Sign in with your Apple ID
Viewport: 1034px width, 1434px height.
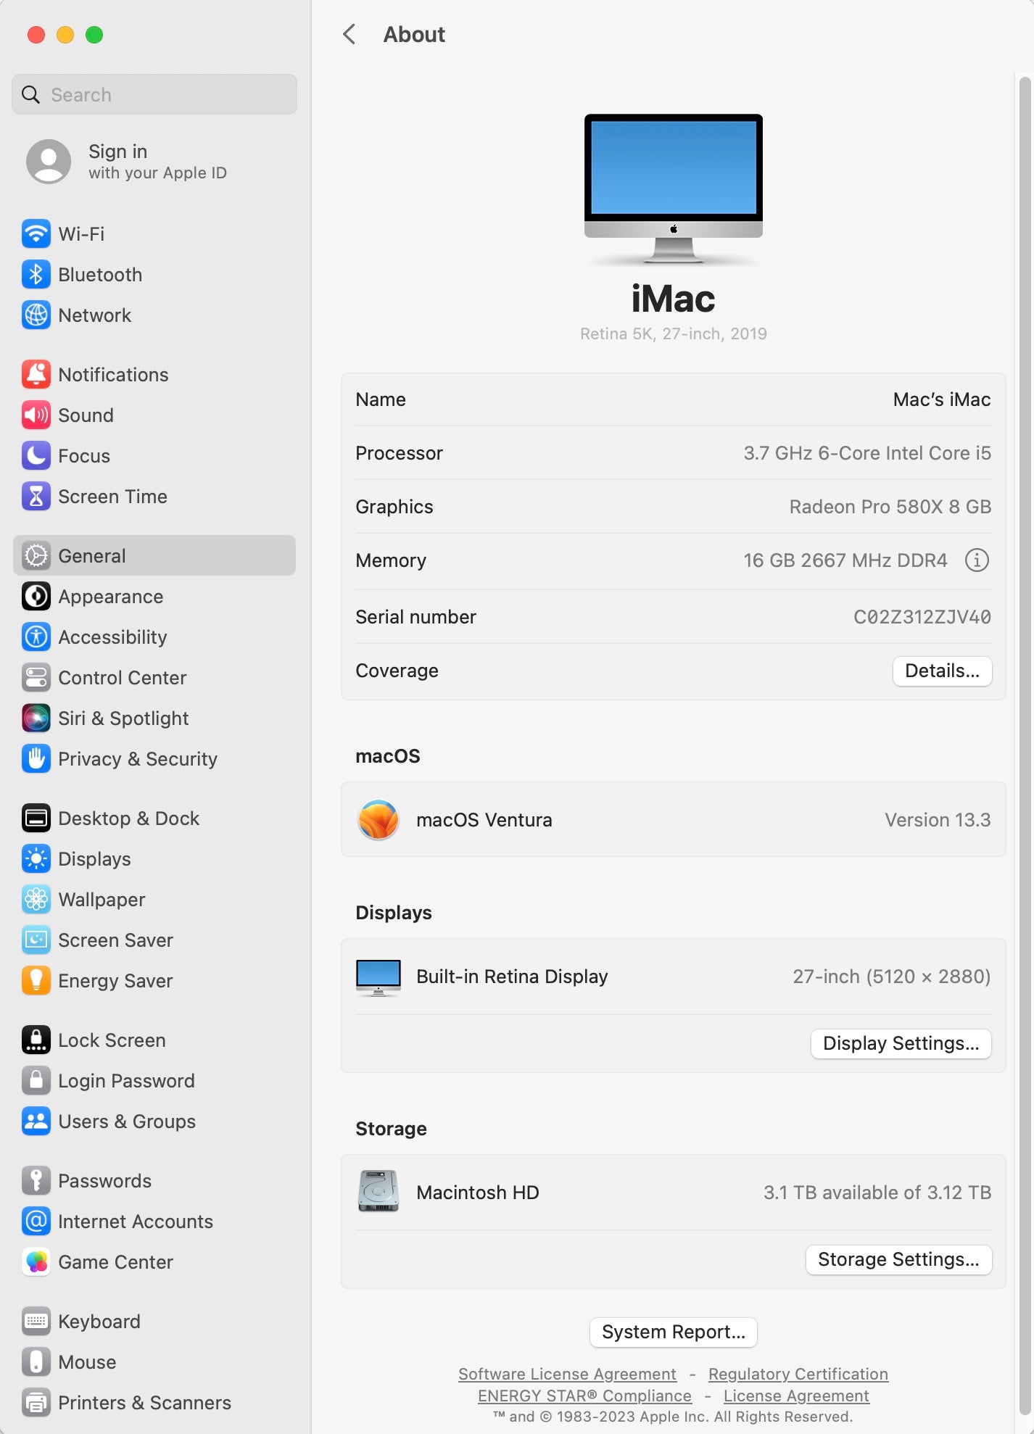tap(127, 161)
